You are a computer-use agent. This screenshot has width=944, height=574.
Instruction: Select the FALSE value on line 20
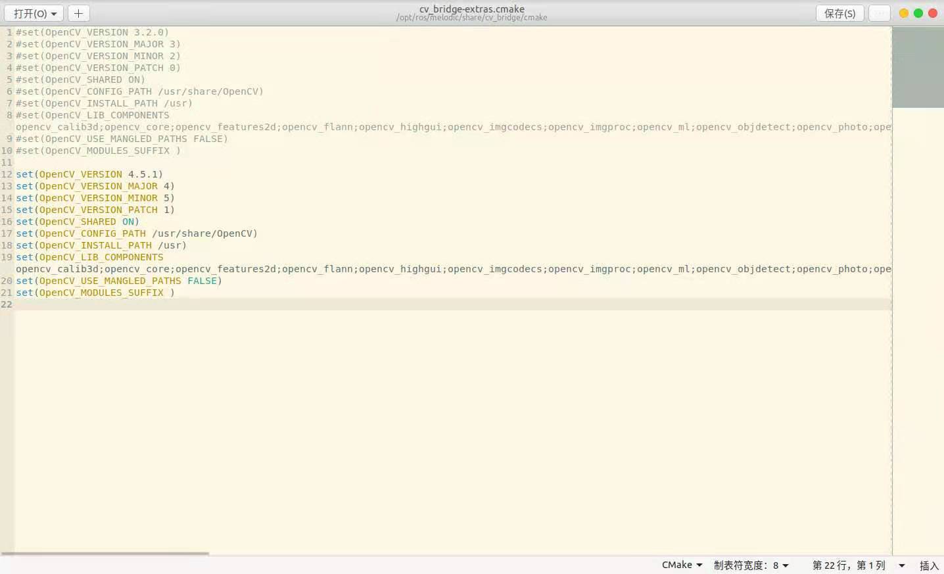click(x=202, y=281)
